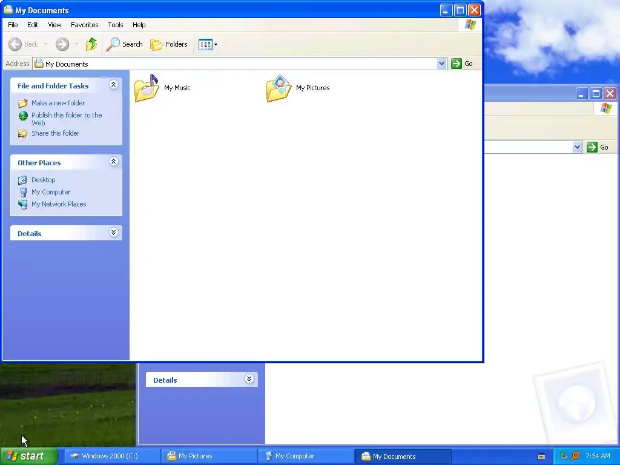Select the My Pictures folder icon

[279, 88]
